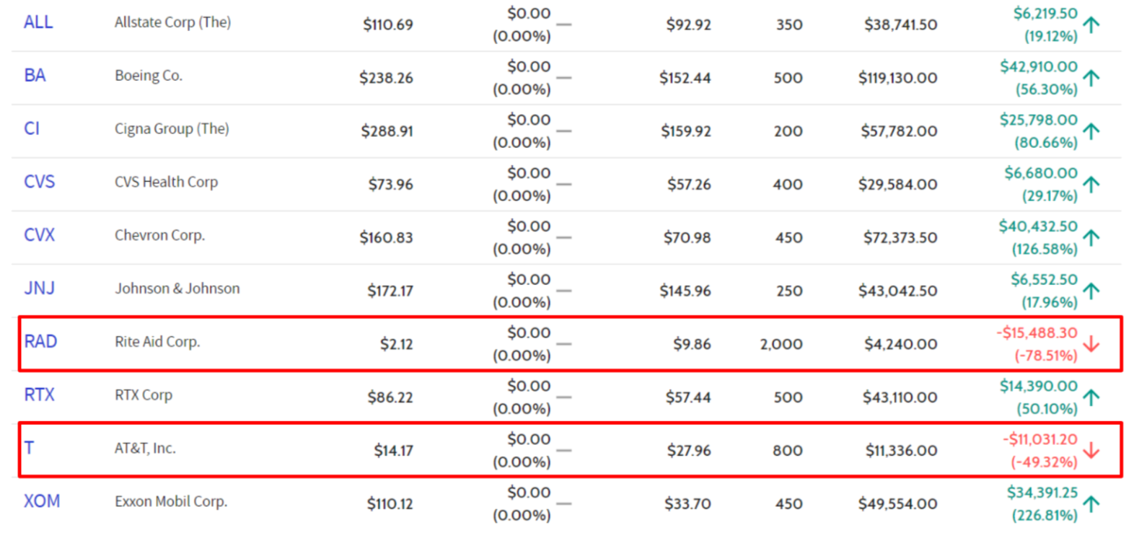Screen dimensions: 1134x533
Task: Click the green up arrow for Exxon Mobil
Action: point(1091,503)
